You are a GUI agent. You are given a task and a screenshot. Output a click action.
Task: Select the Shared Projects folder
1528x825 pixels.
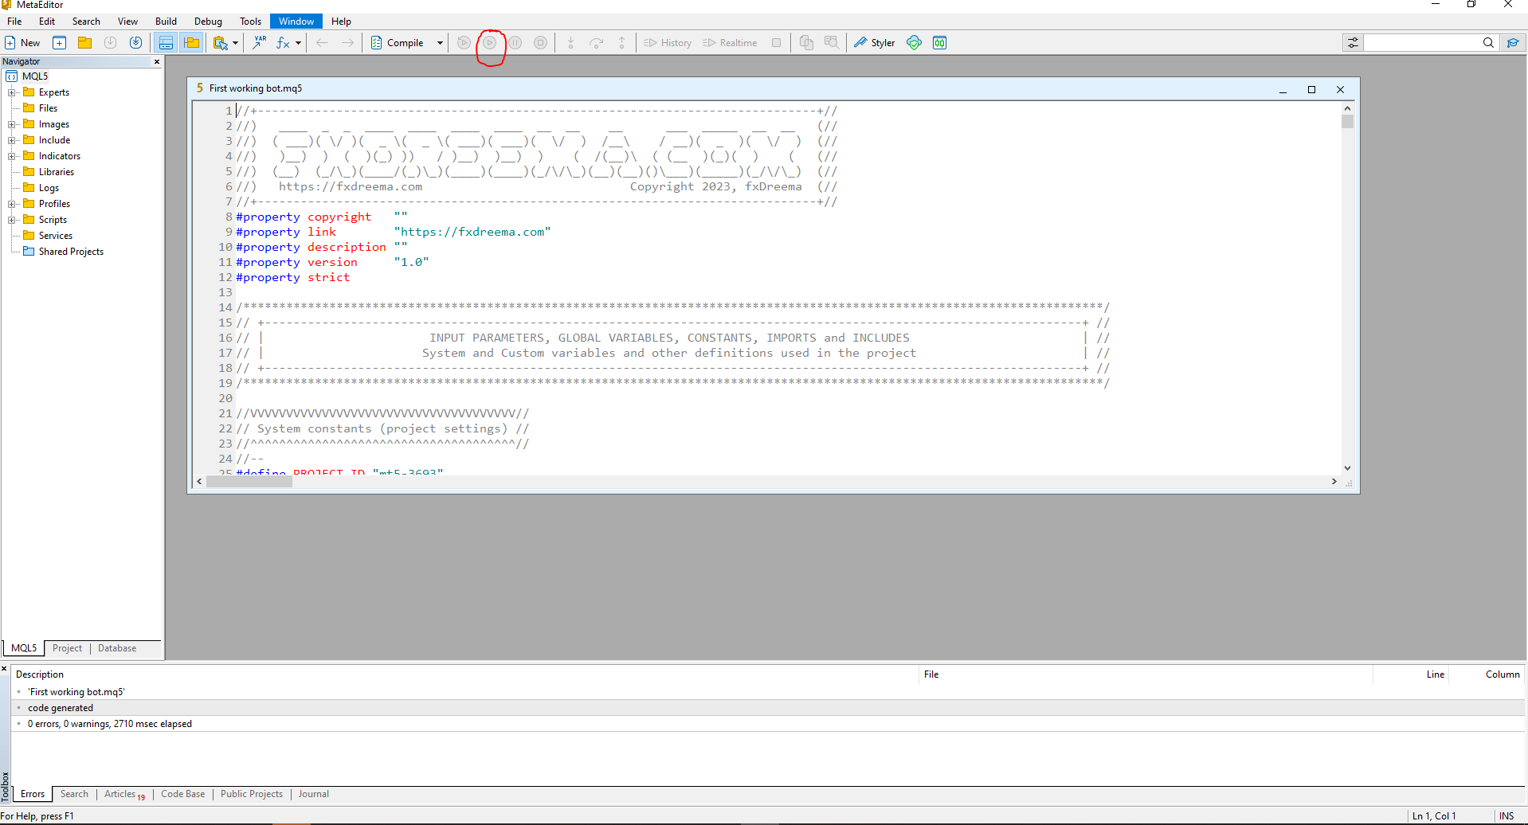(70, 252)
